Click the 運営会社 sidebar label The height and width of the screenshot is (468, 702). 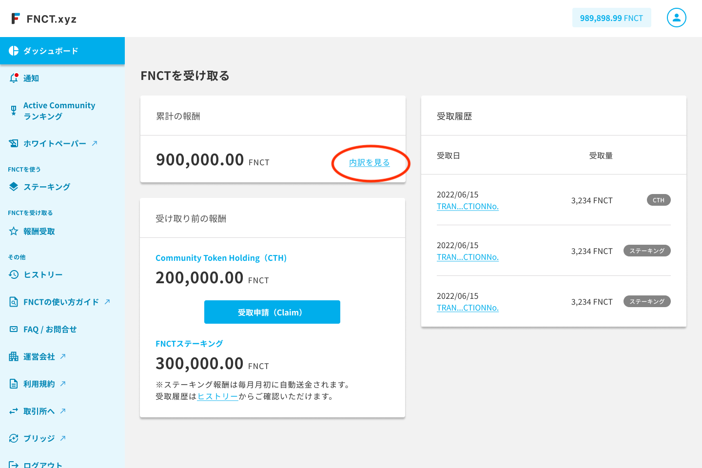click(x=39, y=356)
